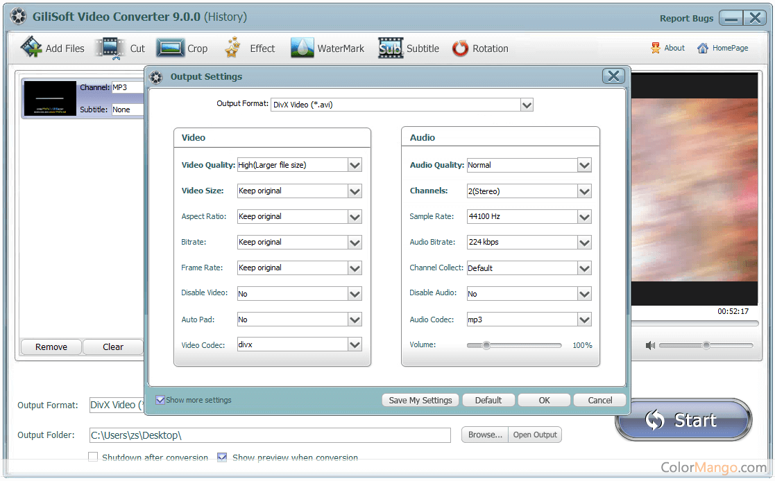Open the WaterMark tool
This screenshot has width=775, height=481.
click(x=303, y=48)
